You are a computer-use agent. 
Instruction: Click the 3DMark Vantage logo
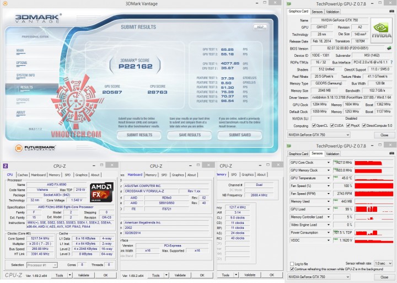pos(38,18)
